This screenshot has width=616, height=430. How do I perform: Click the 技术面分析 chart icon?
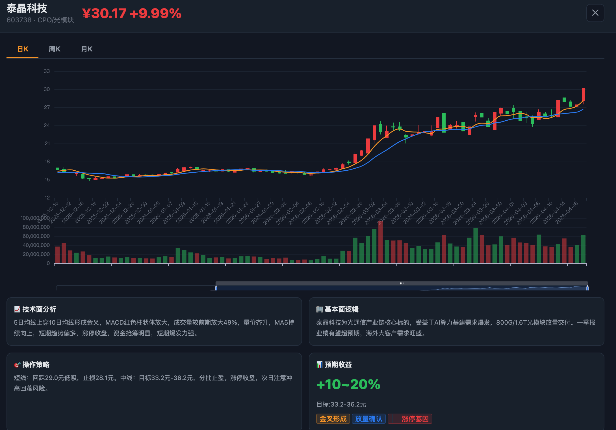coord(17,309)
